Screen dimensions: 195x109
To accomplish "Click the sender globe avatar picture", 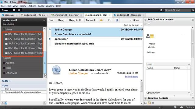I will [x=56, y=70].
